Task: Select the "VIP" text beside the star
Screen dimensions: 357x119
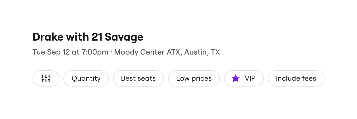Action: tap(250, 78)
